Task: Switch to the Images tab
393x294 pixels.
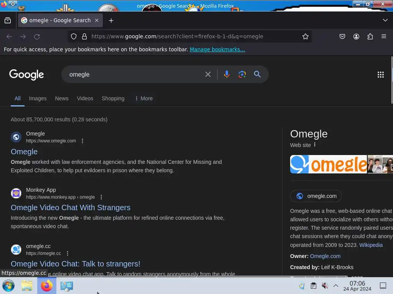Action: coord(38,98)
